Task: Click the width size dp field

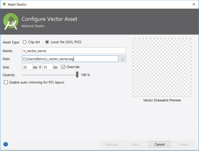Action: 27,67
